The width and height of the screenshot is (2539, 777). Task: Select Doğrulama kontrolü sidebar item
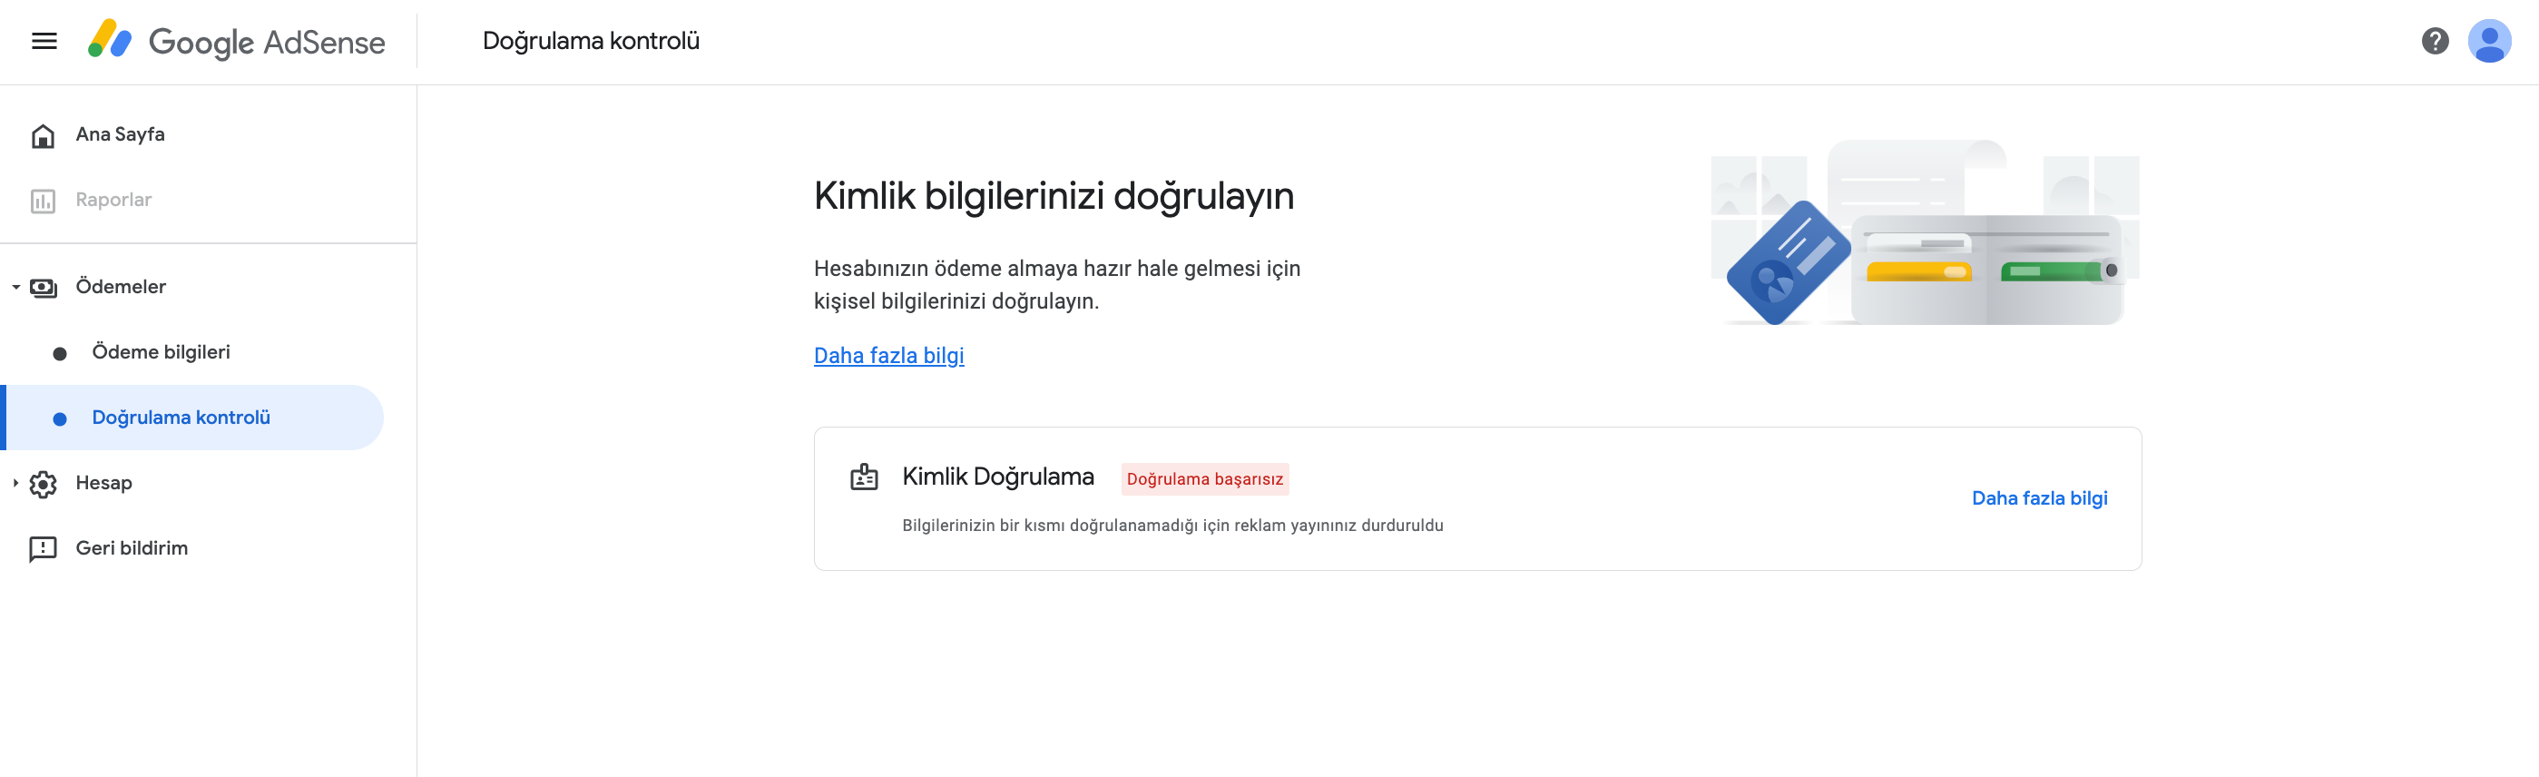(191, 418)
